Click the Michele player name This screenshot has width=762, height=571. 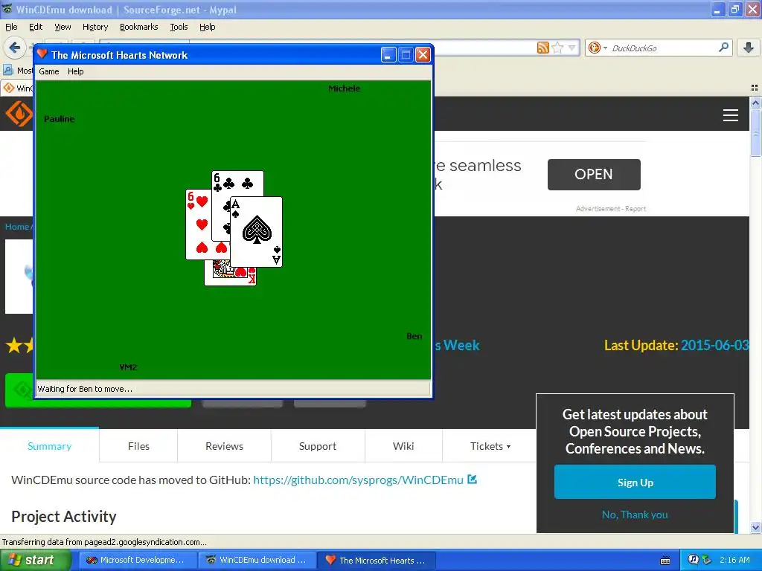click(x=344, y=88)
